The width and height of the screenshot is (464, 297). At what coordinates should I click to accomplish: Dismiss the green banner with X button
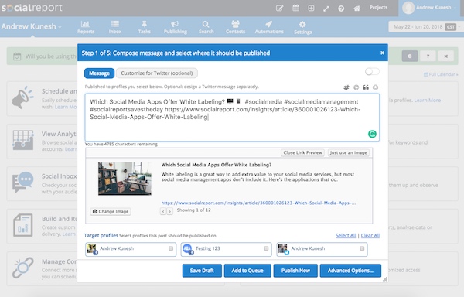446,56
